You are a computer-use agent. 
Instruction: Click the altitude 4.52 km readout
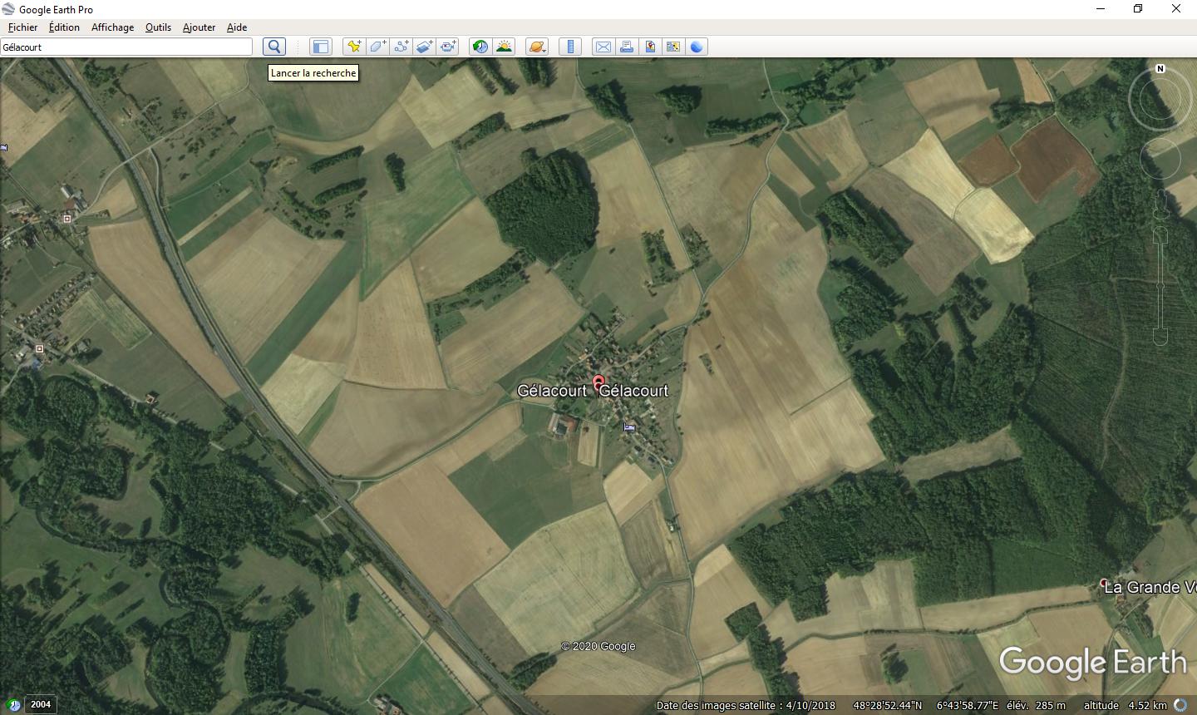(1126, 705)
